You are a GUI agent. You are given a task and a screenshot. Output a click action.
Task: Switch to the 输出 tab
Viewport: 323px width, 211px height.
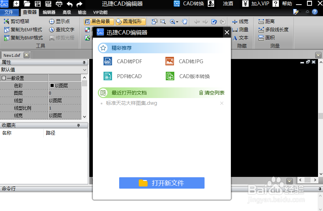pyautogui.click(x=82, y=12)
